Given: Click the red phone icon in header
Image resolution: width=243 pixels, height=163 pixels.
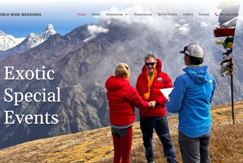Looking at the screenshot, I should [217, 15].
